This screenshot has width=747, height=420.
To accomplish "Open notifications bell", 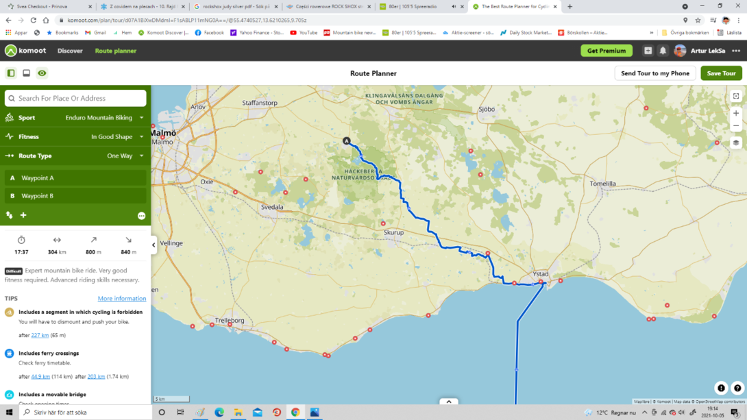I will point(663,51).
